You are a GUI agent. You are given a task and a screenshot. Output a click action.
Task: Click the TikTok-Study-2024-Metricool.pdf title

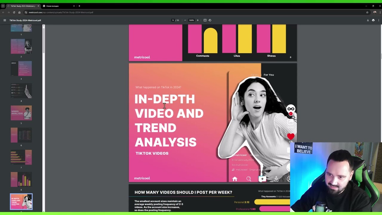[25, 20]
